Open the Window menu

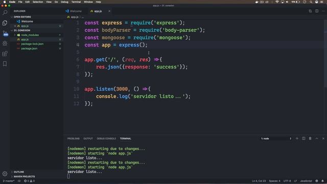click(x=88, y=2)
